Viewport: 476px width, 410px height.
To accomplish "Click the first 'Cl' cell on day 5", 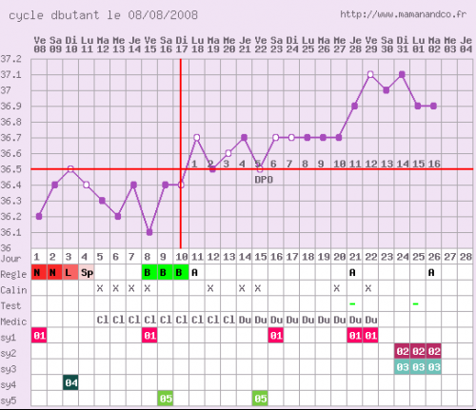I will tap(103, 320).
